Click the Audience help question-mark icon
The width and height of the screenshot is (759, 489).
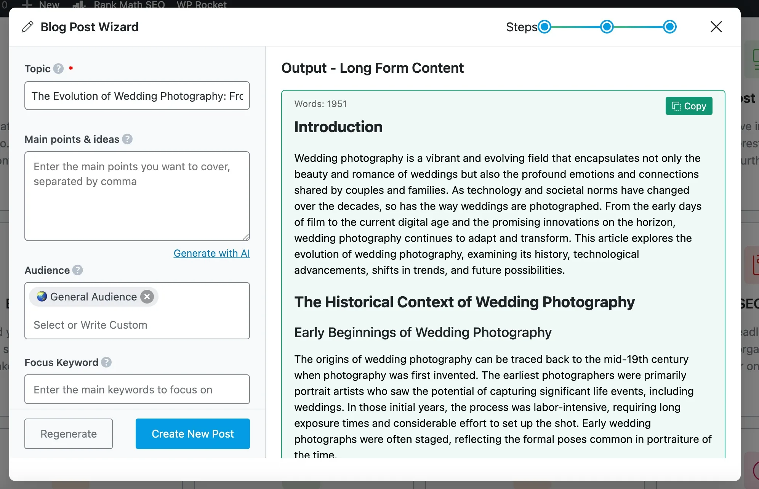coord(77,270)
